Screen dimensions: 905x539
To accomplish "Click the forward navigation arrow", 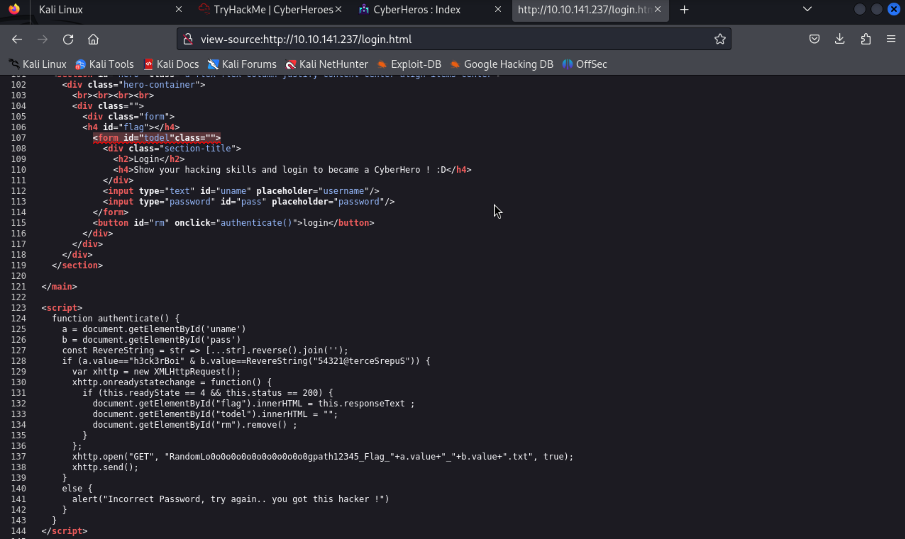I will tap(43, 39).
